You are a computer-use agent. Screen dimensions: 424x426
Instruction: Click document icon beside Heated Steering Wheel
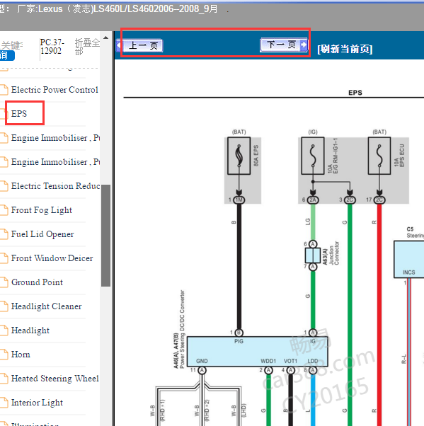click(x=4, y=379)
